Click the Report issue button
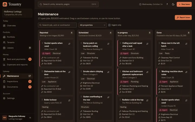The image size is (195, 122). 183,17
